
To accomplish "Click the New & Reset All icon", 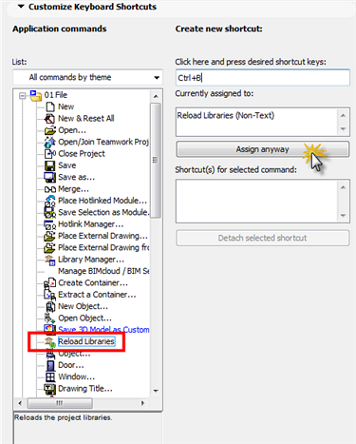I will point(49,119).
